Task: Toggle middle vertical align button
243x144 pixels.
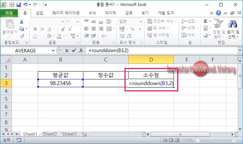Action: (x=93, y=22)
